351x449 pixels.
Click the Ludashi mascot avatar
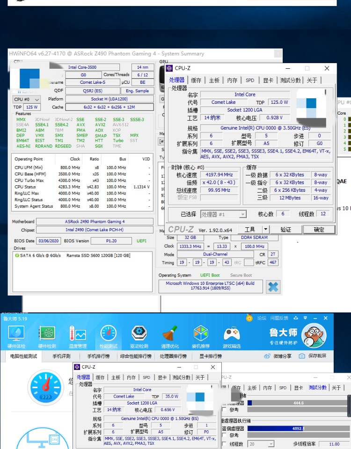(314, 335)
